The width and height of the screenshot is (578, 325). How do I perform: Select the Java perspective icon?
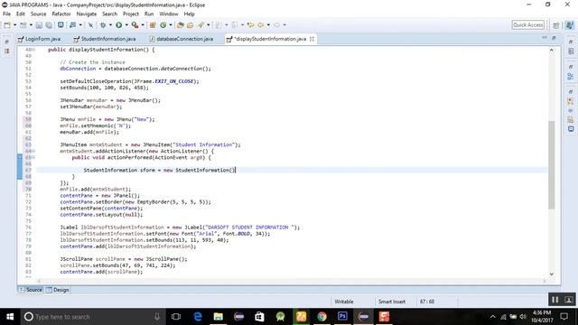click(570, 25)
